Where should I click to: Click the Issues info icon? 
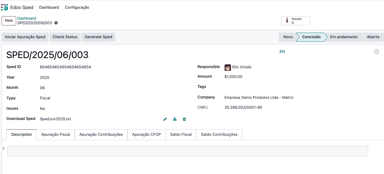pos(287,21)
